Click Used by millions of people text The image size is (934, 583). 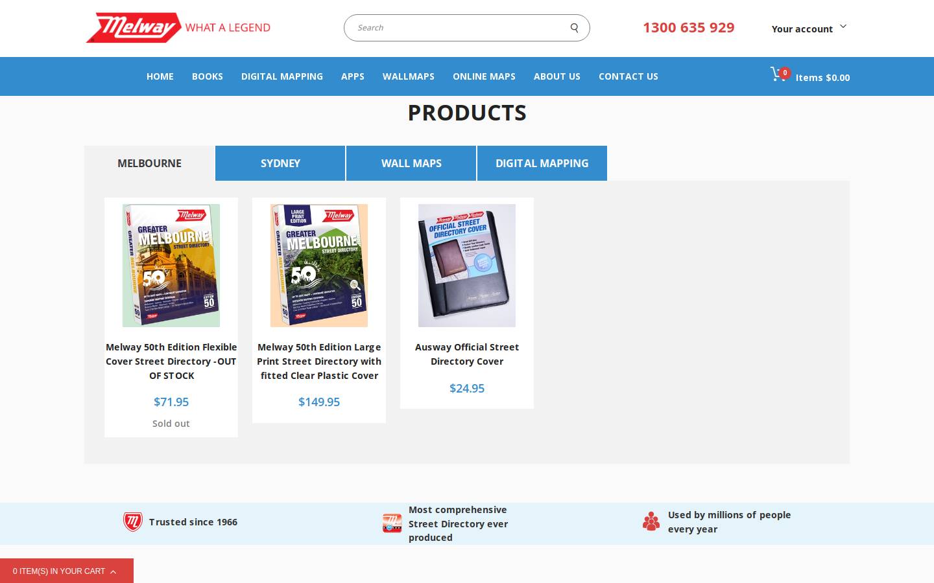[x=730, y=522]
